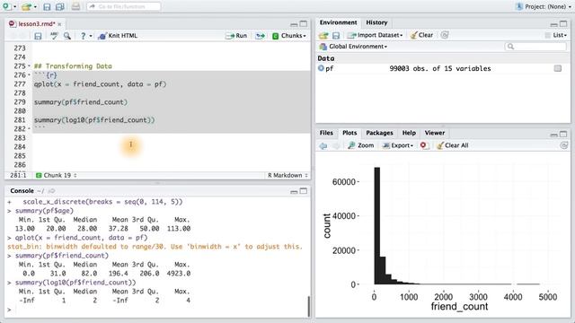This screenshot has width=575, height=323.
Task: Refresh the Environment pane
Action: (x=445, y=35)
